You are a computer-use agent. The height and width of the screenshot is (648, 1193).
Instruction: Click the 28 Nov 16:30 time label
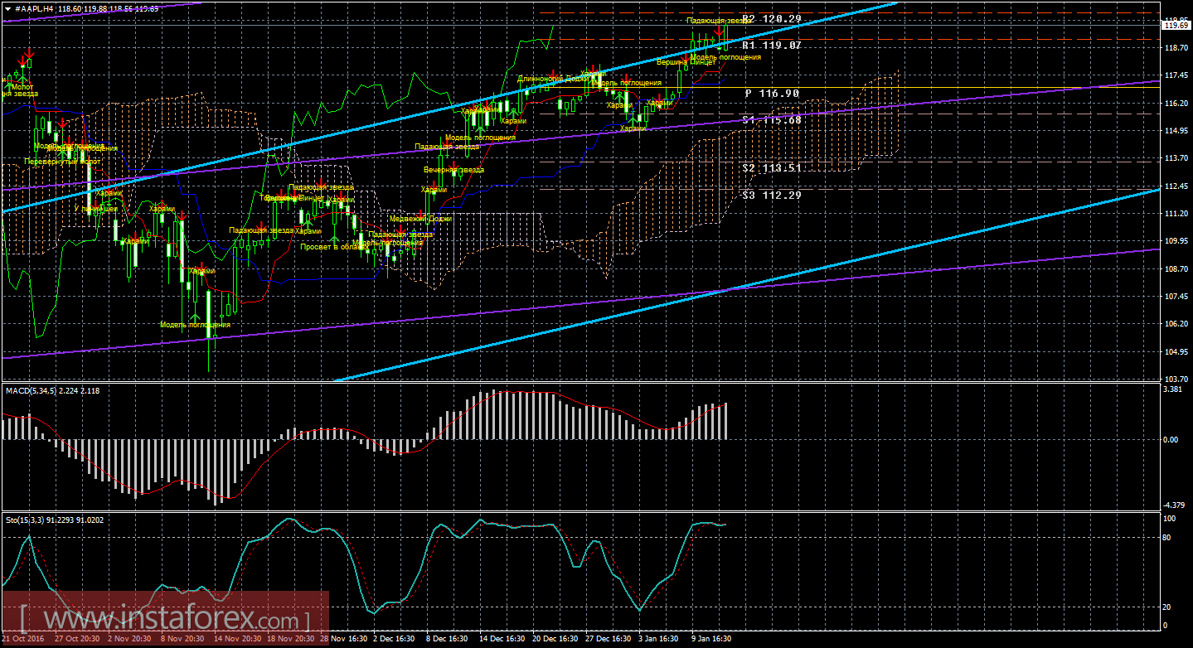tap(344, 640)
